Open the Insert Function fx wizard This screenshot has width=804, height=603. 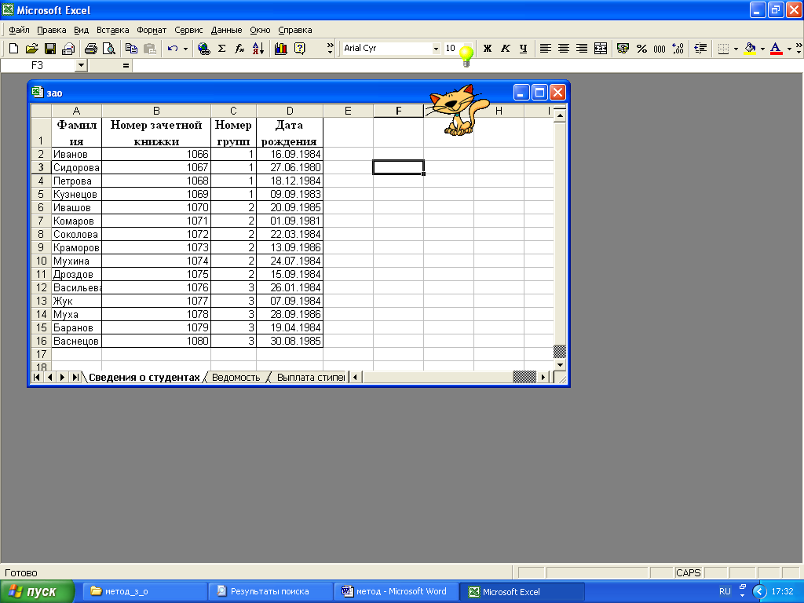(x=239, y=48)
